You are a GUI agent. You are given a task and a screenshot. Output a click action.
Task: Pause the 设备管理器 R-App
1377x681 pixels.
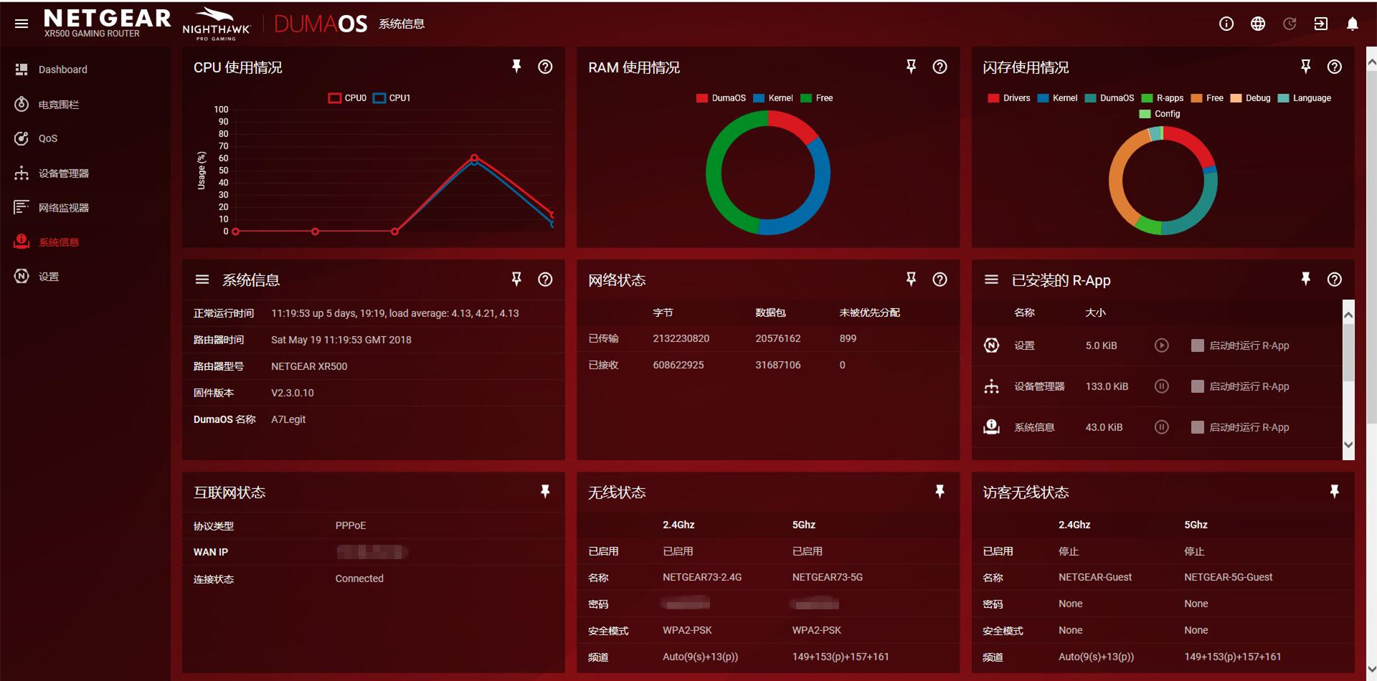point(1162,386)
